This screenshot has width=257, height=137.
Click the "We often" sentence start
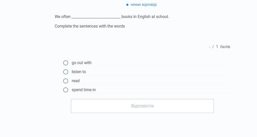click(x=63, y=17)
